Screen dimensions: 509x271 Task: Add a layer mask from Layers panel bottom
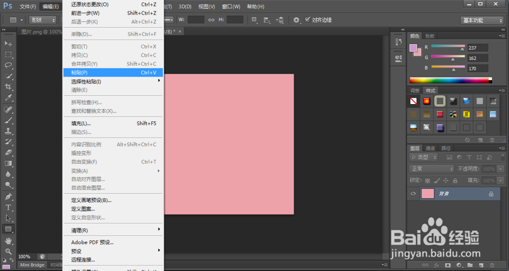(x=447, y=265)
